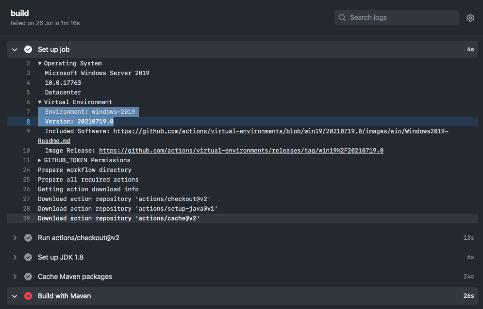Viewport: 483px width, 309px height.
Task: Click the 'actions/checkout@v2' download log line
Action: pyautogui.click(x=124, y=199)
